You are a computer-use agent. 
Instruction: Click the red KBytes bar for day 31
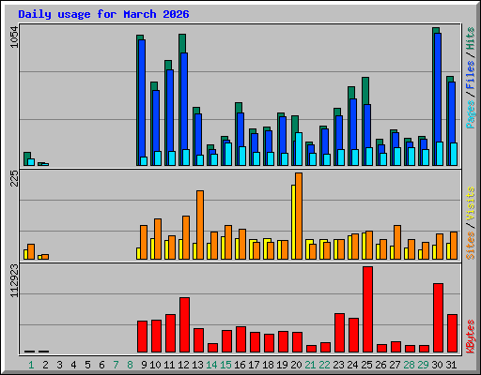pyautogui.click(x=453, y=334)
